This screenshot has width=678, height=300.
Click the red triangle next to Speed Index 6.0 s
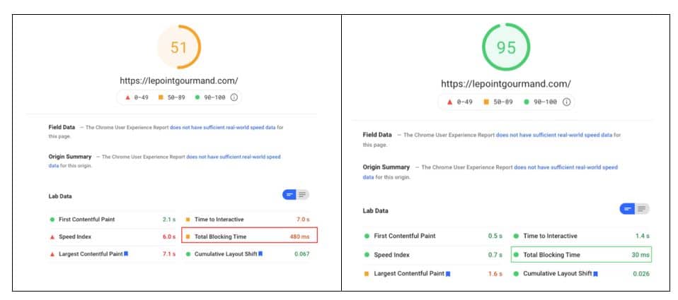(x=52, y=236)
